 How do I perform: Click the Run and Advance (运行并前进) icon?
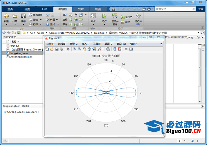(x=115, y=16)
